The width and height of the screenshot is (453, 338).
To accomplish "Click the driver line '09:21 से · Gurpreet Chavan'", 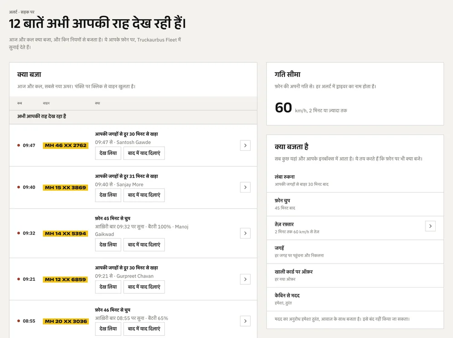I will [124, 276].
